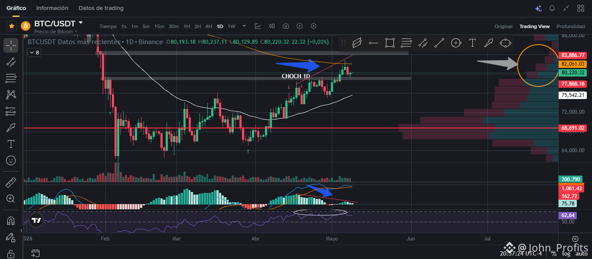This screenshot has height=259, width=592.
Task: Switch to the 4H timeframe
Action: click(x=209, y=26)
